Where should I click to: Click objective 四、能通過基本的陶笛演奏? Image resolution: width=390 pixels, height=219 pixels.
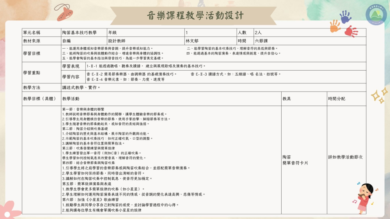[x=234, y=53]
